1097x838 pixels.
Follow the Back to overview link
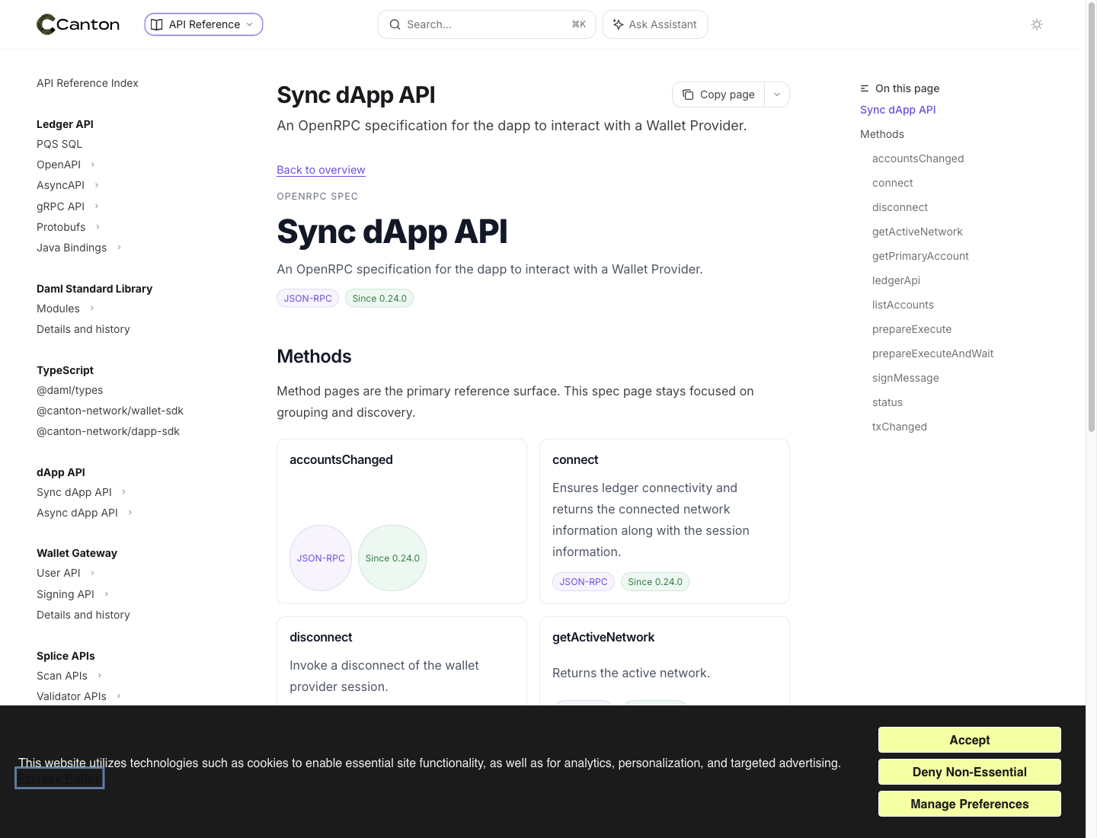tap(321, 170)
